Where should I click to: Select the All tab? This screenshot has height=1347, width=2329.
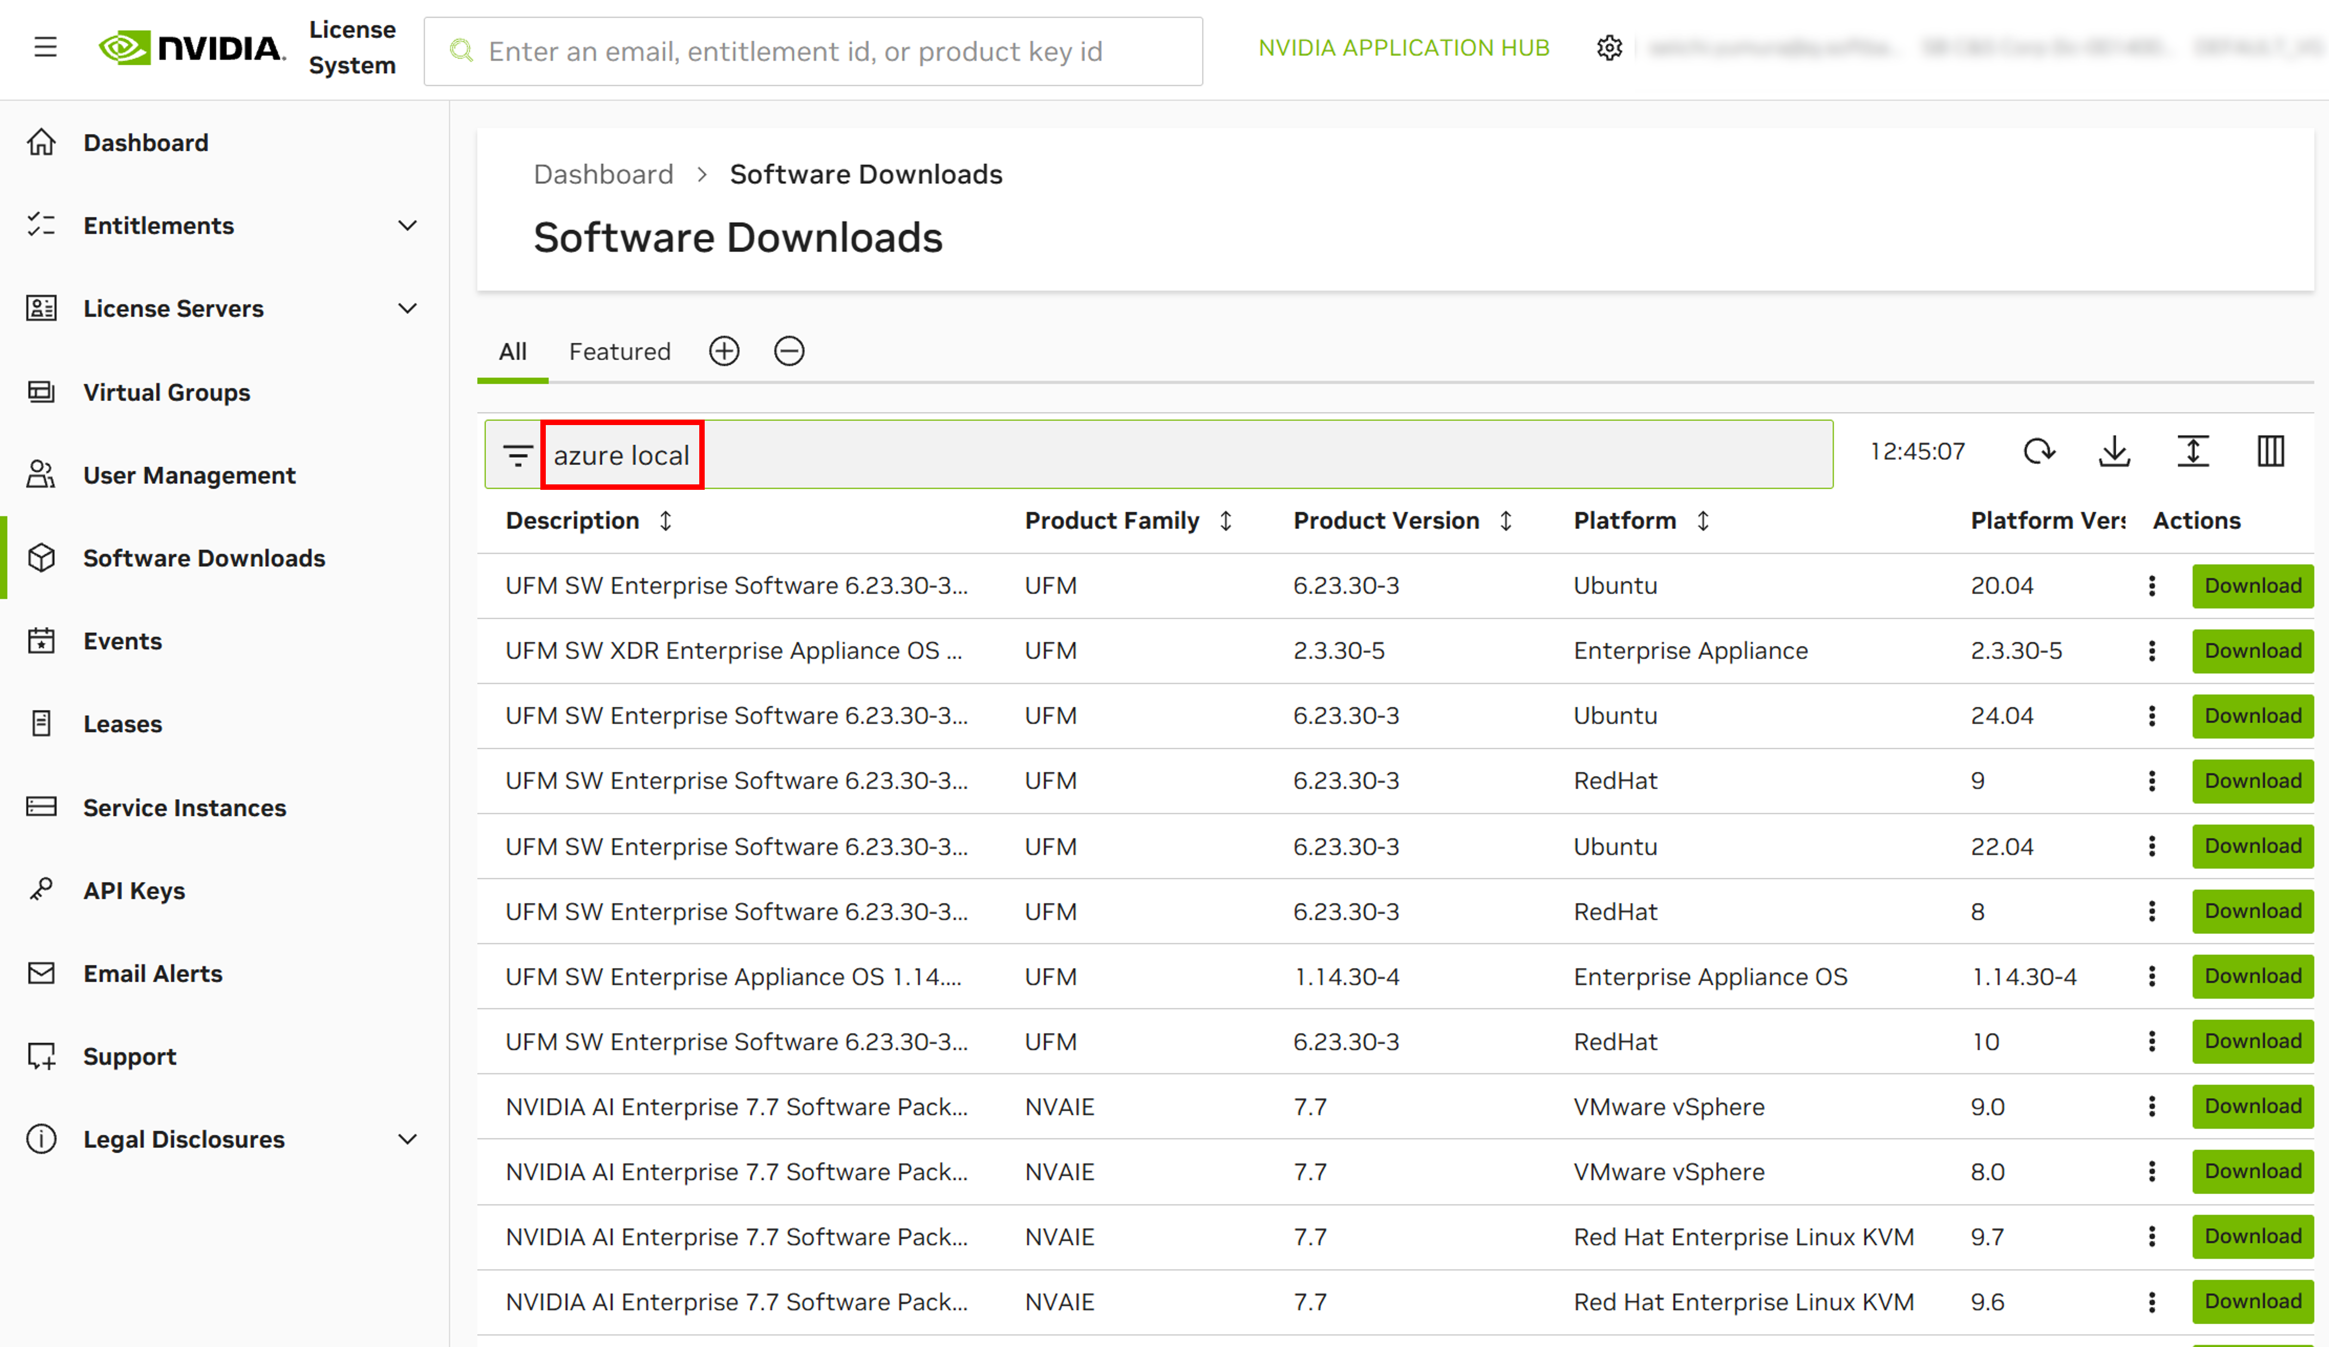[513, 352]
